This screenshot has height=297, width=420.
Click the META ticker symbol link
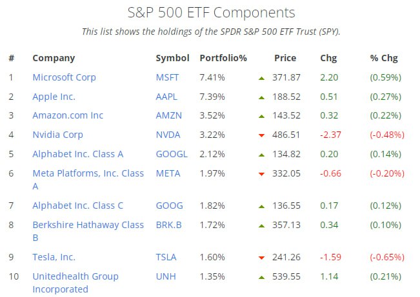168,173
